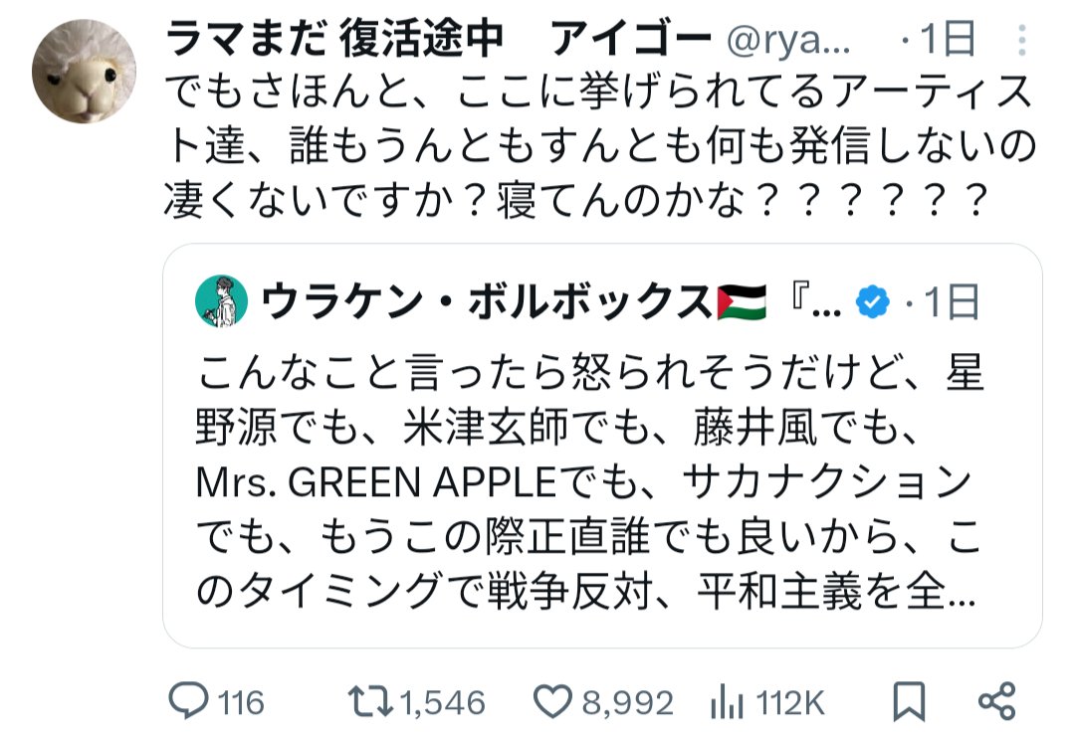1075x737 pixels.
Task: Click the 116 replies count
Action: [241, 704]
